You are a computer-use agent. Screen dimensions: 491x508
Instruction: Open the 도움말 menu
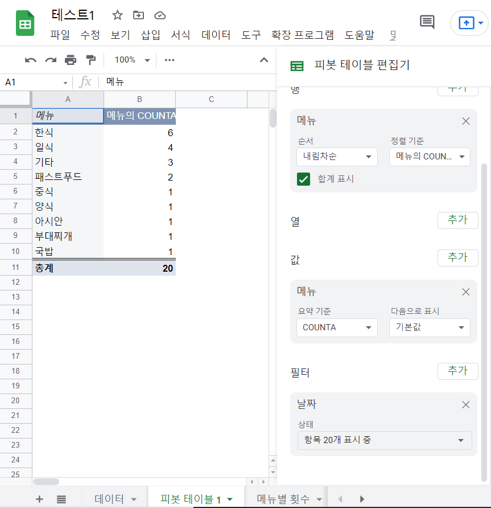tap(359, 35)
